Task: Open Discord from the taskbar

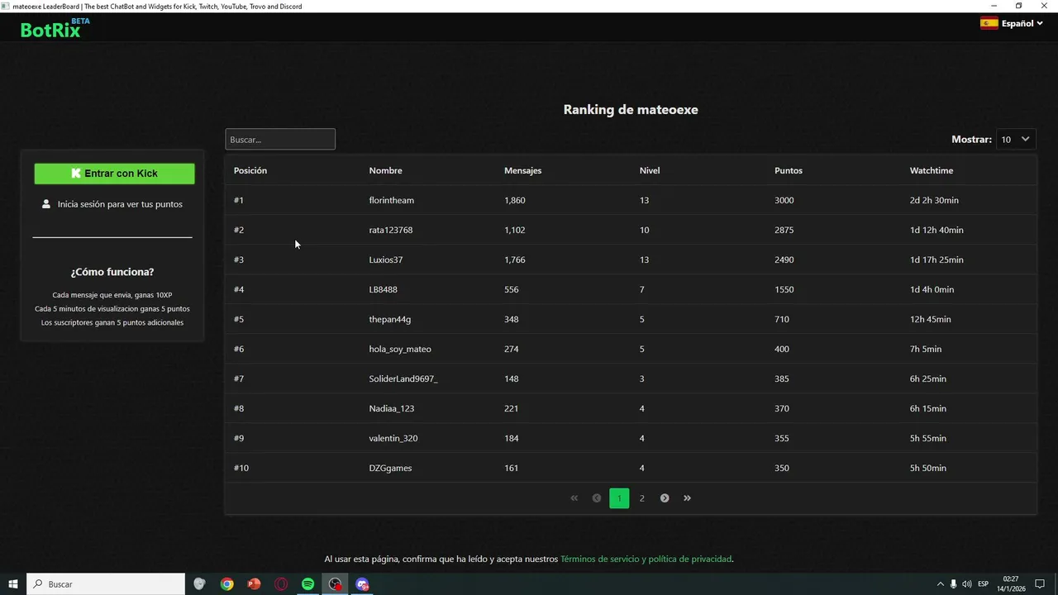Action: pos(362,584)
